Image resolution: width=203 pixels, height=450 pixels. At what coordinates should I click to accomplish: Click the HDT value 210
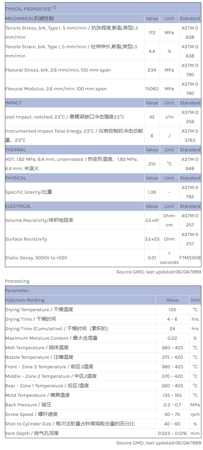tap(152, 164)
